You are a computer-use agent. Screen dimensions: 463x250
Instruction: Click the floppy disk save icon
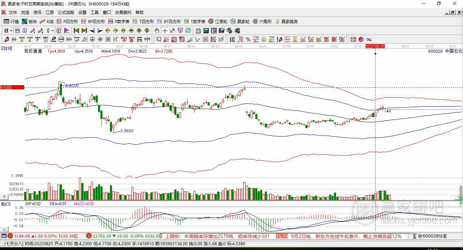point(221,31)
